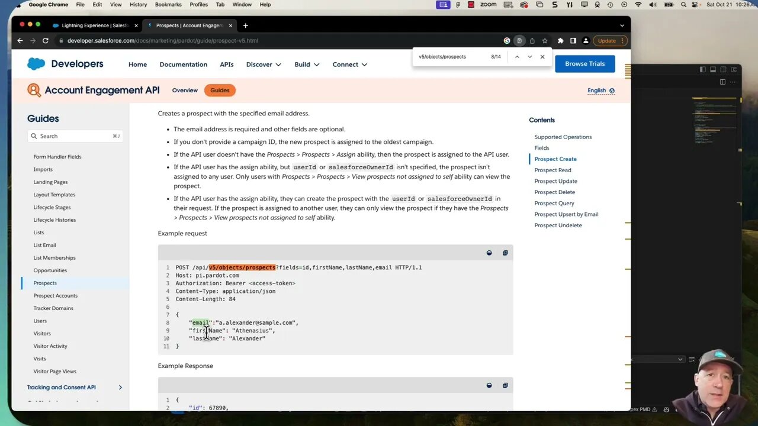Open Form Handler Fields in sidebar
The height and width of the screenshot is (426, 758).
point(57,157)
